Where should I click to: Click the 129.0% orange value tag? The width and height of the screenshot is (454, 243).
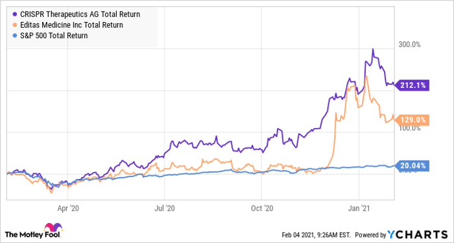[412, 120]
